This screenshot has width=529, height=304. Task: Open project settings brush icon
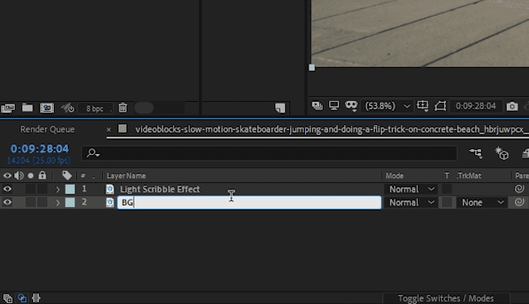pyautogui.click(x=67, y=109)
